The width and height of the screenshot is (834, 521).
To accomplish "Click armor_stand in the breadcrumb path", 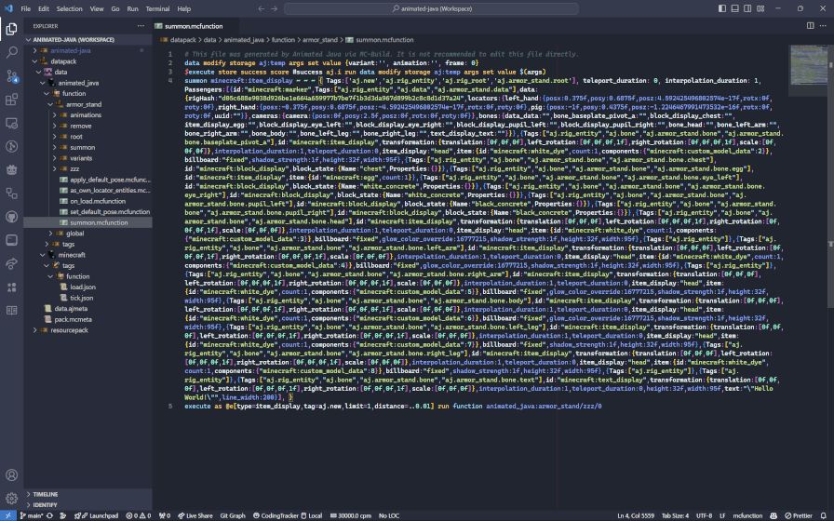I will tap(319, 40).
